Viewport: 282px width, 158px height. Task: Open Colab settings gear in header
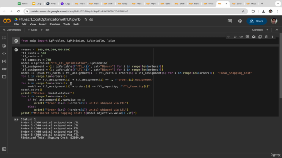pos(240,21)
